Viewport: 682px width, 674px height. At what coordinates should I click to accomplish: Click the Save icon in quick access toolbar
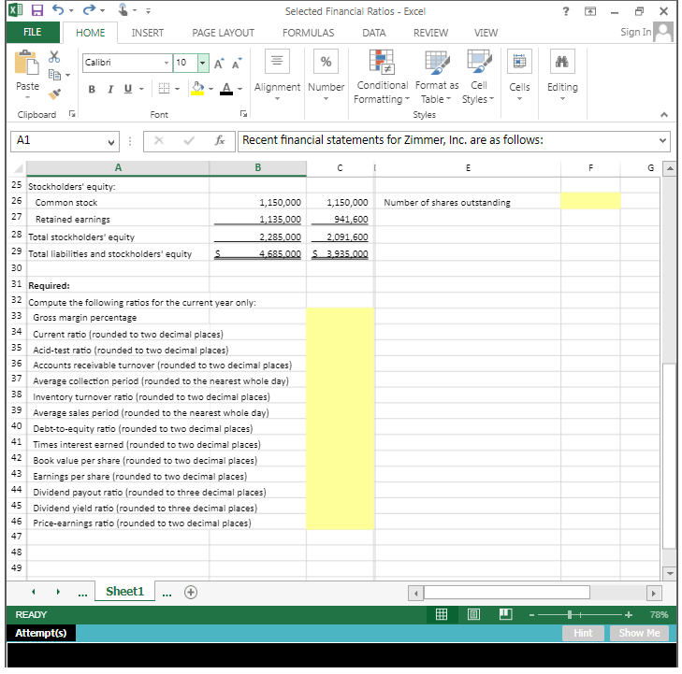pyautogui.click(x=37, y=10)
